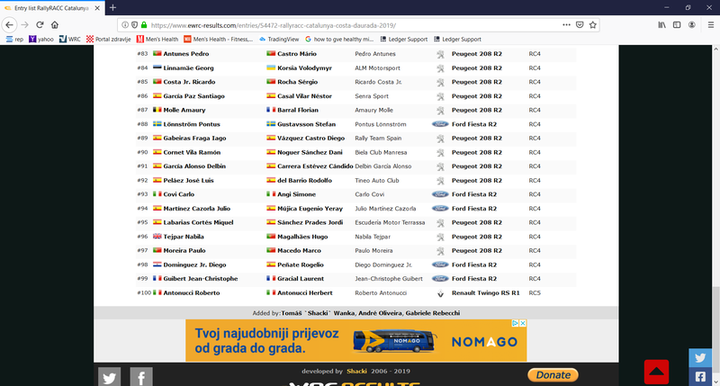Open Men's Health - Fitness bookmark
The height and width of the screenshot is (386, 720).
(x=218, y=39)
